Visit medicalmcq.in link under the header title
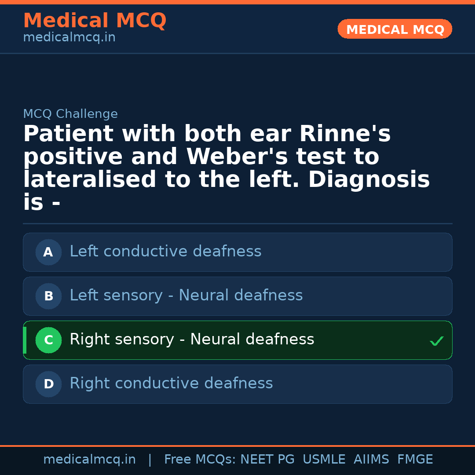This screenshot has width=475, height=475. (x=69, y=38)
